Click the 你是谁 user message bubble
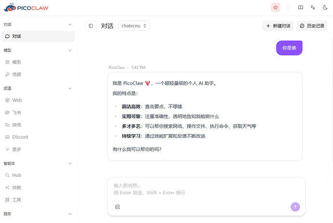The height and width of the screenshot is (223, 333). 289,48
